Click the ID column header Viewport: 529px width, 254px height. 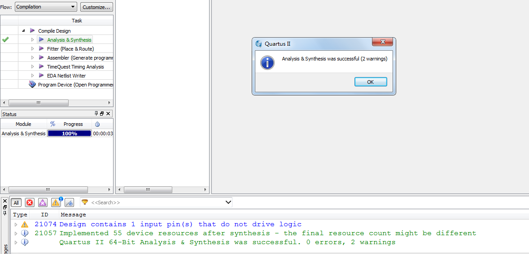(x=44, y=215)
